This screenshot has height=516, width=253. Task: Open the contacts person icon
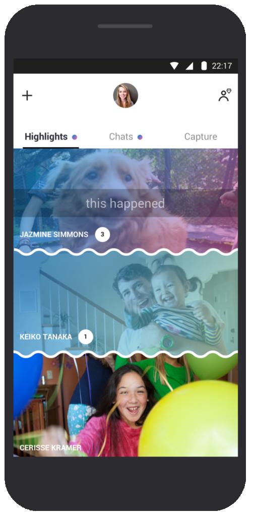pyautogui.click(x=225, y=95)
